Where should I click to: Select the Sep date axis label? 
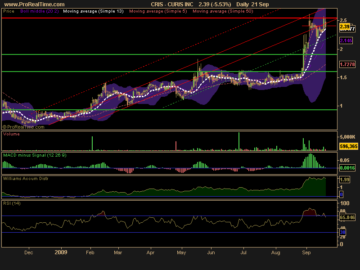306,252
